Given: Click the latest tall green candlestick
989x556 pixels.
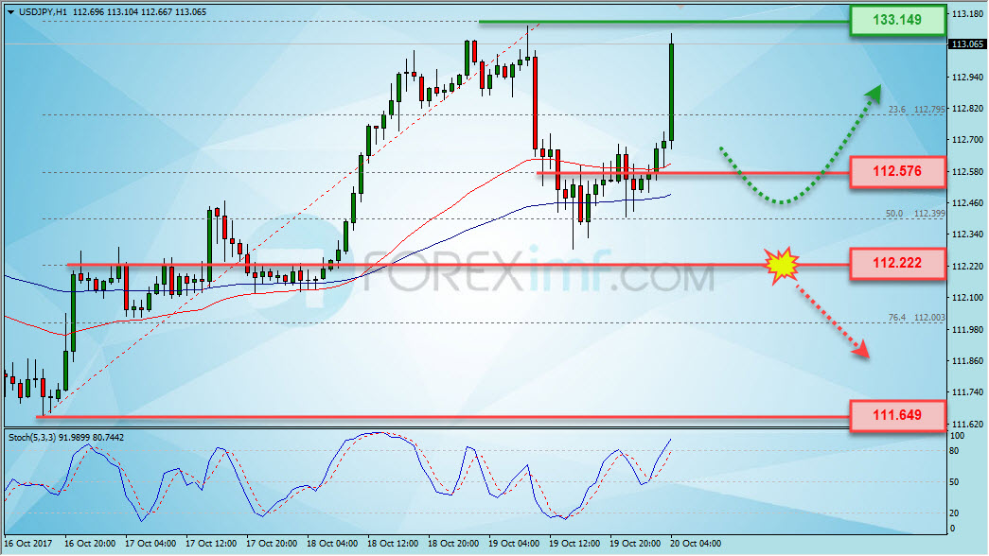Looking at the screenshot, I should click(672, 92).
